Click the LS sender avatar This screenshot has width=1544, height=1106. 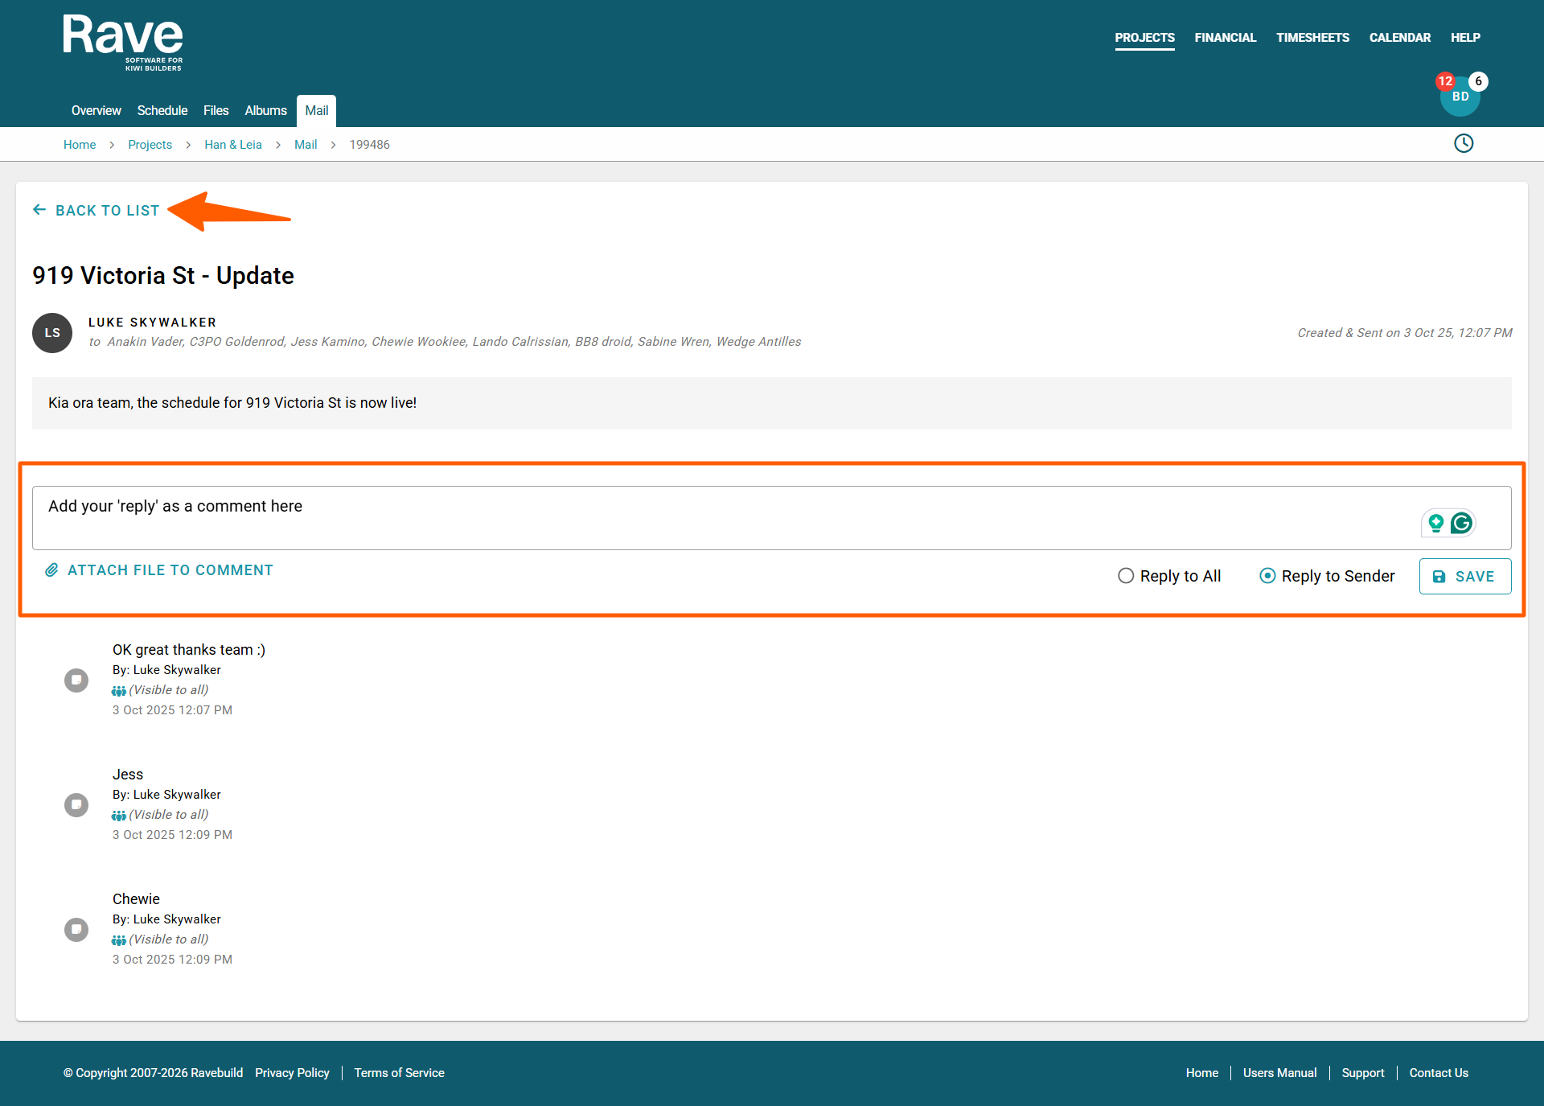(52, 333)
